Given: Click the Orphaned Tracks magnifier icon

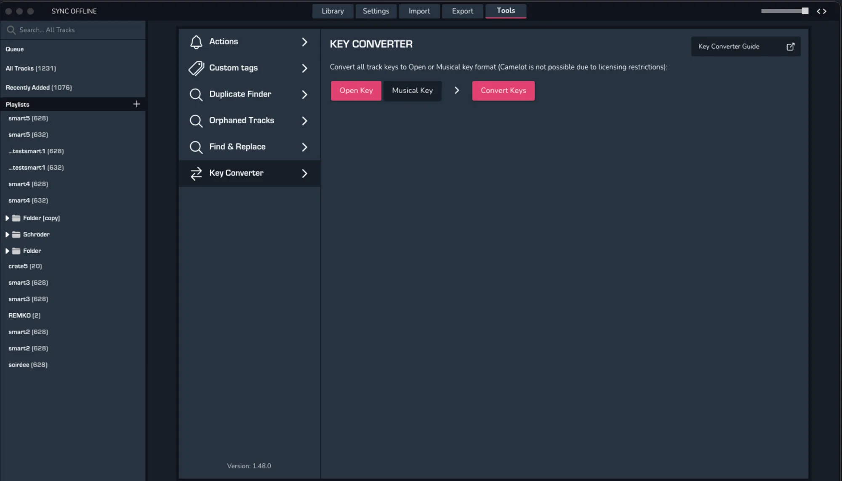Looking at the screenshot, I should (x=196, y=121).
